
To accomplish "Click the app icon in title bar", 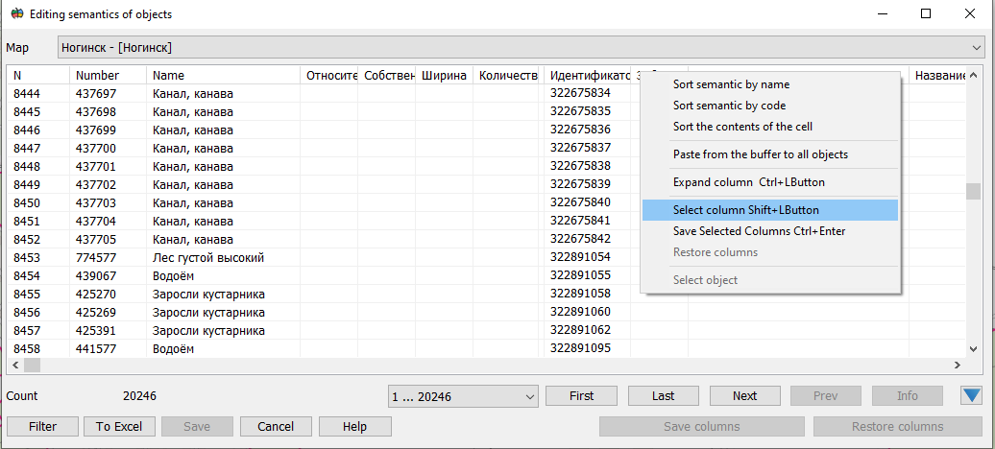I will [16, 14].
